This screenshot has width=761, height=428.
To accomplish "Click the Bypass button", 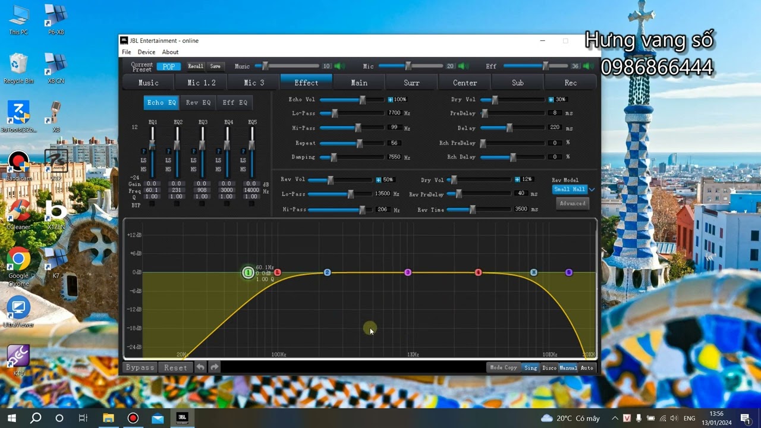I will (140, 367).
